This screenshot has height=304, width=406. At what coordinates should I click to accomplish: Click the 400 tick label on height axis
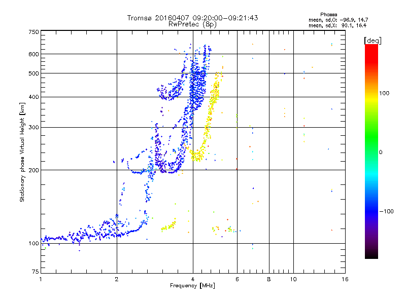point(33,97)
